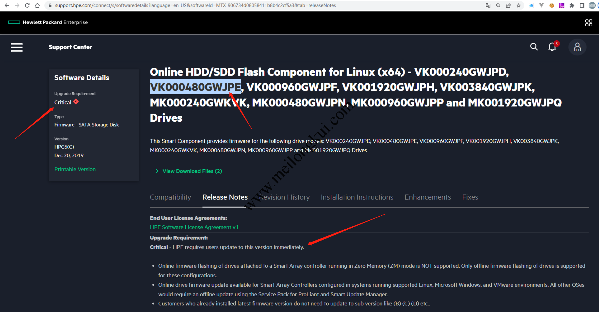
Task: Click the Hewlett Packard Enterprise logo
Action: tap(48, 22)
